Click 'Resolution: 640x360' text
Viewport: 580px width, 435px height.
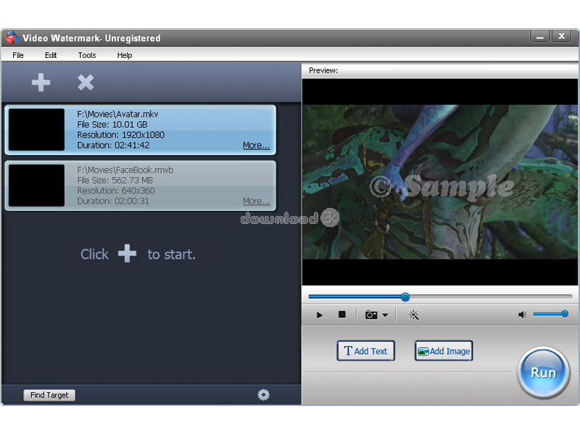116,191
